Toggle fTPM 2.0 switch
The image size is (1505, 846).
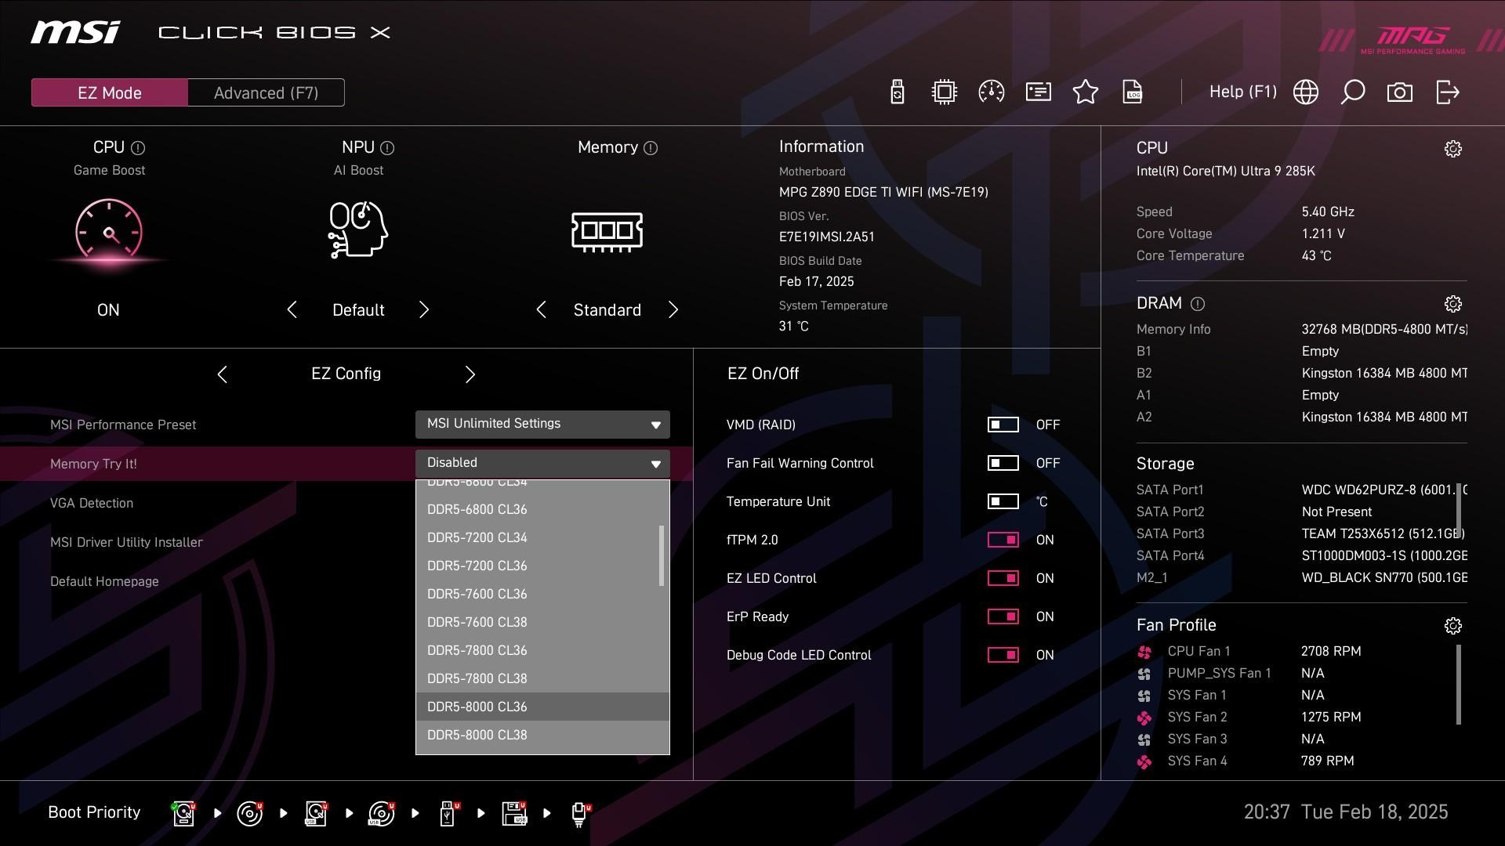tap(1003, 540)
